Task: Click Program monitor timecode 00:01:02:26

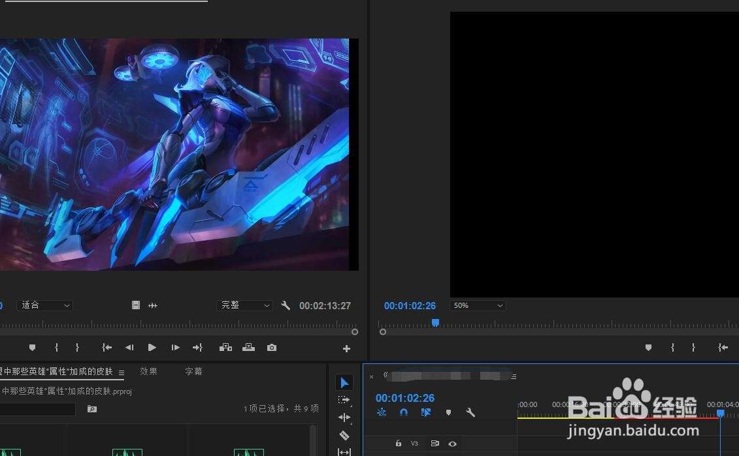Action: click(x=410, y=305)
